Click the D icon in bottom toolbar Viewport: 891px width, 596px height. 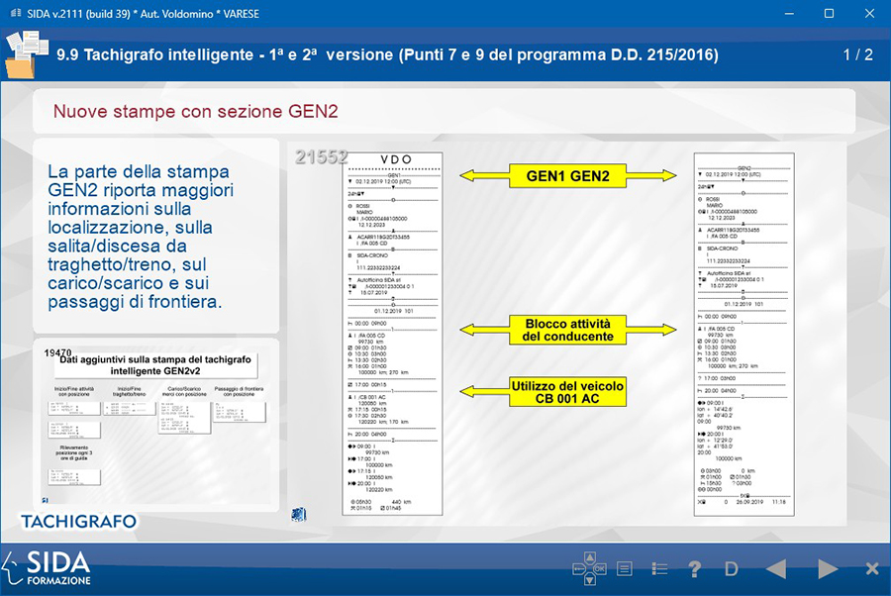pos(732,569)
